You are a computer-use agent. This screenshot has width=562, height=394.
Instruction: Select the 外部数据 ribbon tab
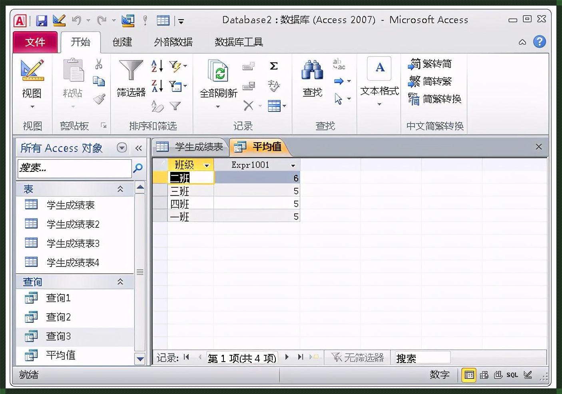tap(173, 42)
